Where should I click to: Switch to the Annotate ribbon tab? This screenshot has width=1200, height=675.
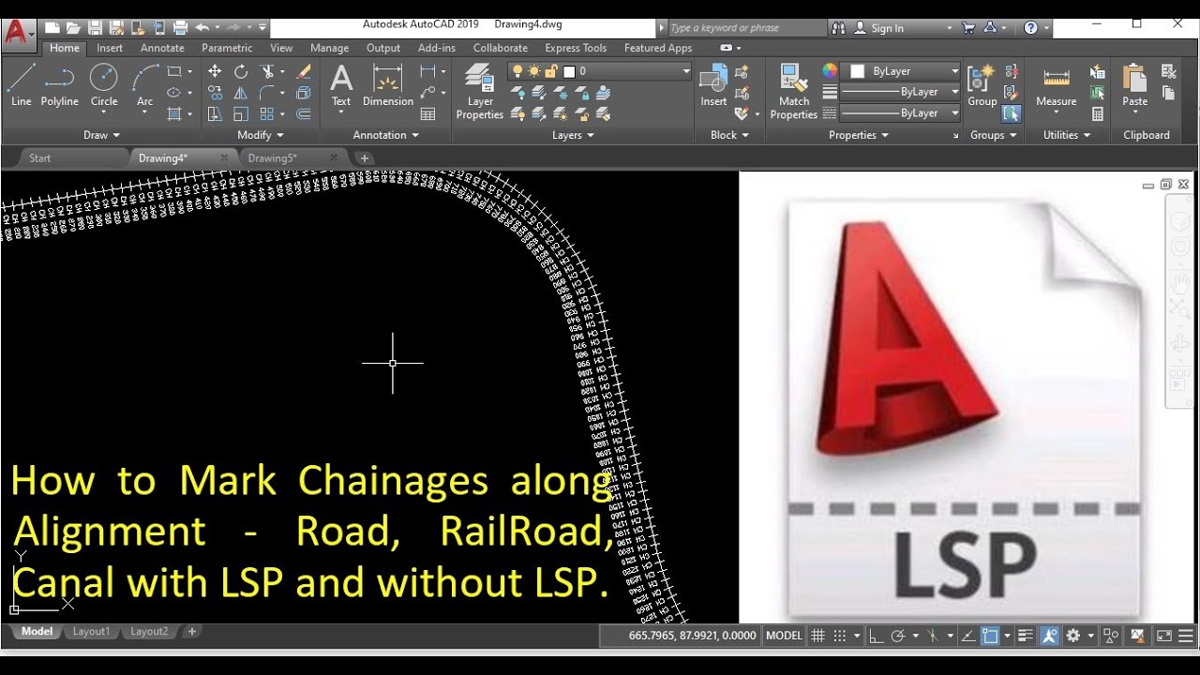coord(162,48)
